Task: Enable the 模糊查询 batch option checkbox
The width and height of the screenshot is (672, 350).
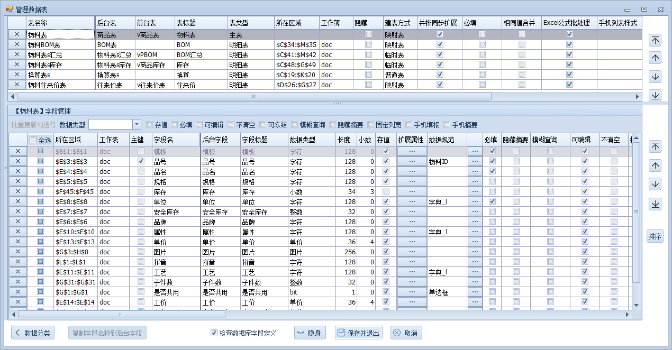Action: (x=295, y=125)
